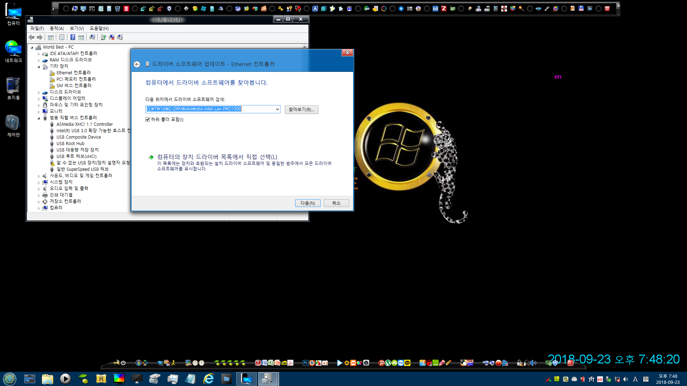Open the 파일(F) menu
The height and width of the screenshot is (386, 687).
coord(37,28)
